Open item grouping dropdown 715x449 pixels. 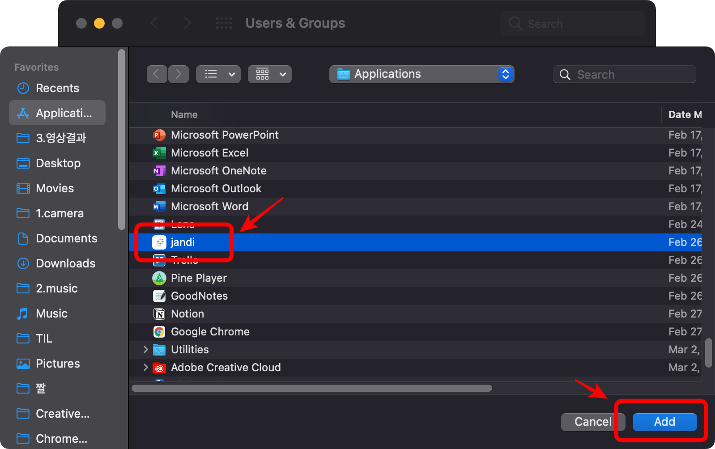(x=270, y=74)
